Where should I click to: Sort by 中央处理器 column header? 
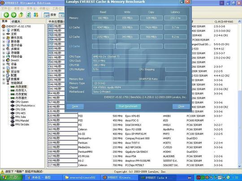pyautogui.click(x=56, y=22)
